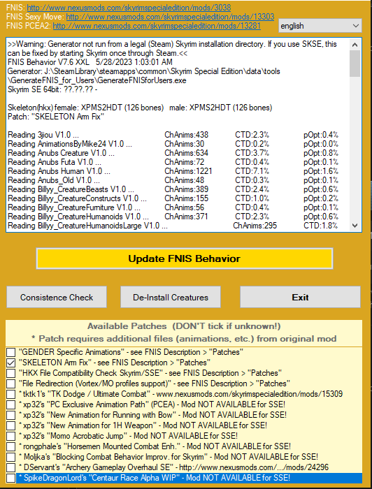The width and height of the screenshot is (372, 489).
Task: Untick SKELETON Arm Fix checkbox
Action: pyautogui.click(x=11, y=363)
